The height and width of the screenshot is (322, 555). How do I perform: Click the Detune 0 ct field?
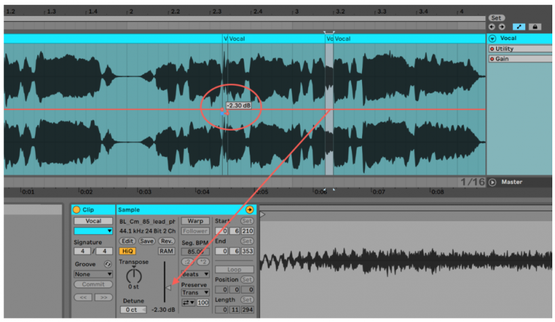click(x=133, y=310)
